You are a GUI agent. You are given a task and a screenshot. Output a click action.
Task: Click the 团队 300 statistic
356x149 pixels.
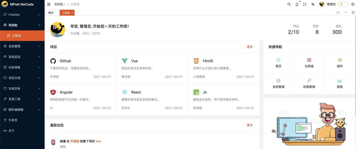(x=337, y=29)
